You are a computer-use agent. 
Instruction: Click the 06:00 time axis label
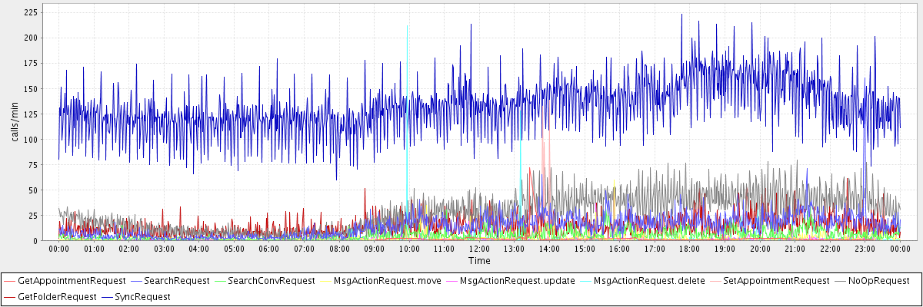269,249
